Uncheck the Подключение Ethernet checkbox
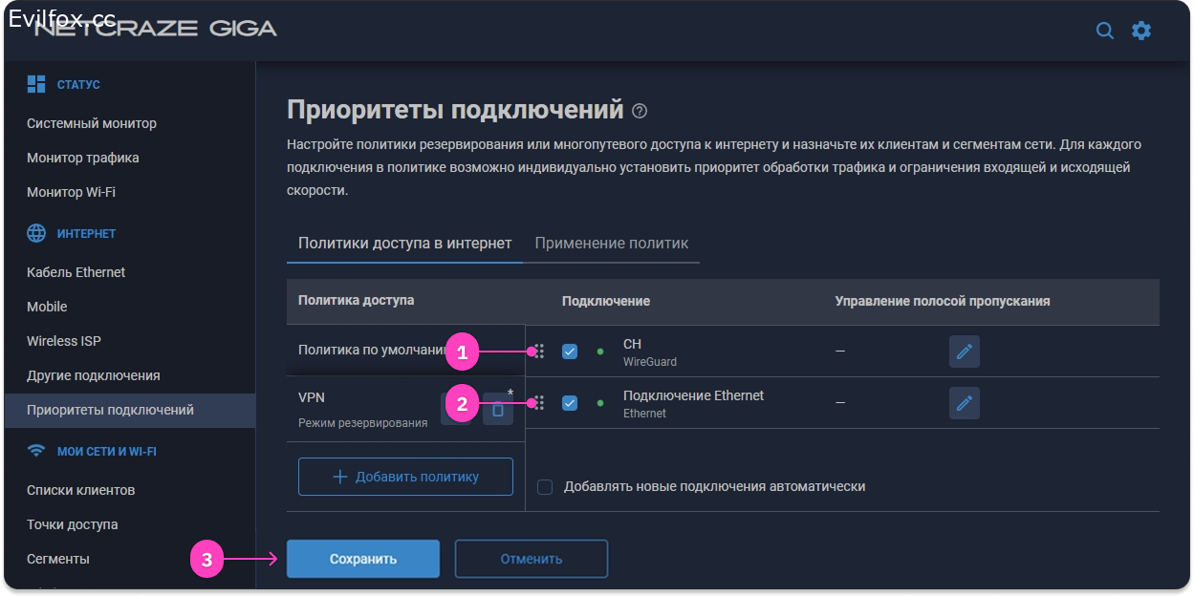Image resolution: width=1194 pixels, height=597 pixels. click(570, 403)
